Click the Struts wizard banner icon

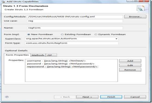tap(141, 8)
